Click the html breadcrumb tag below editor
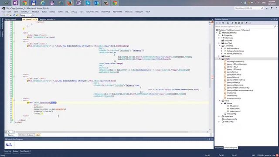279x157 pixels. point(24,135)
